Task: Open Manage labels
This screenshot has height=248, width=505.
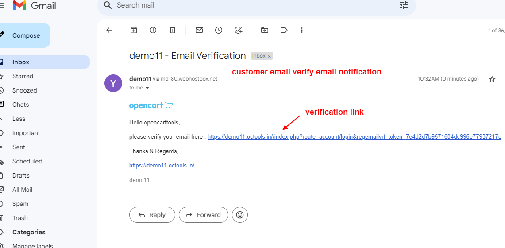Action: click(32, 246)
